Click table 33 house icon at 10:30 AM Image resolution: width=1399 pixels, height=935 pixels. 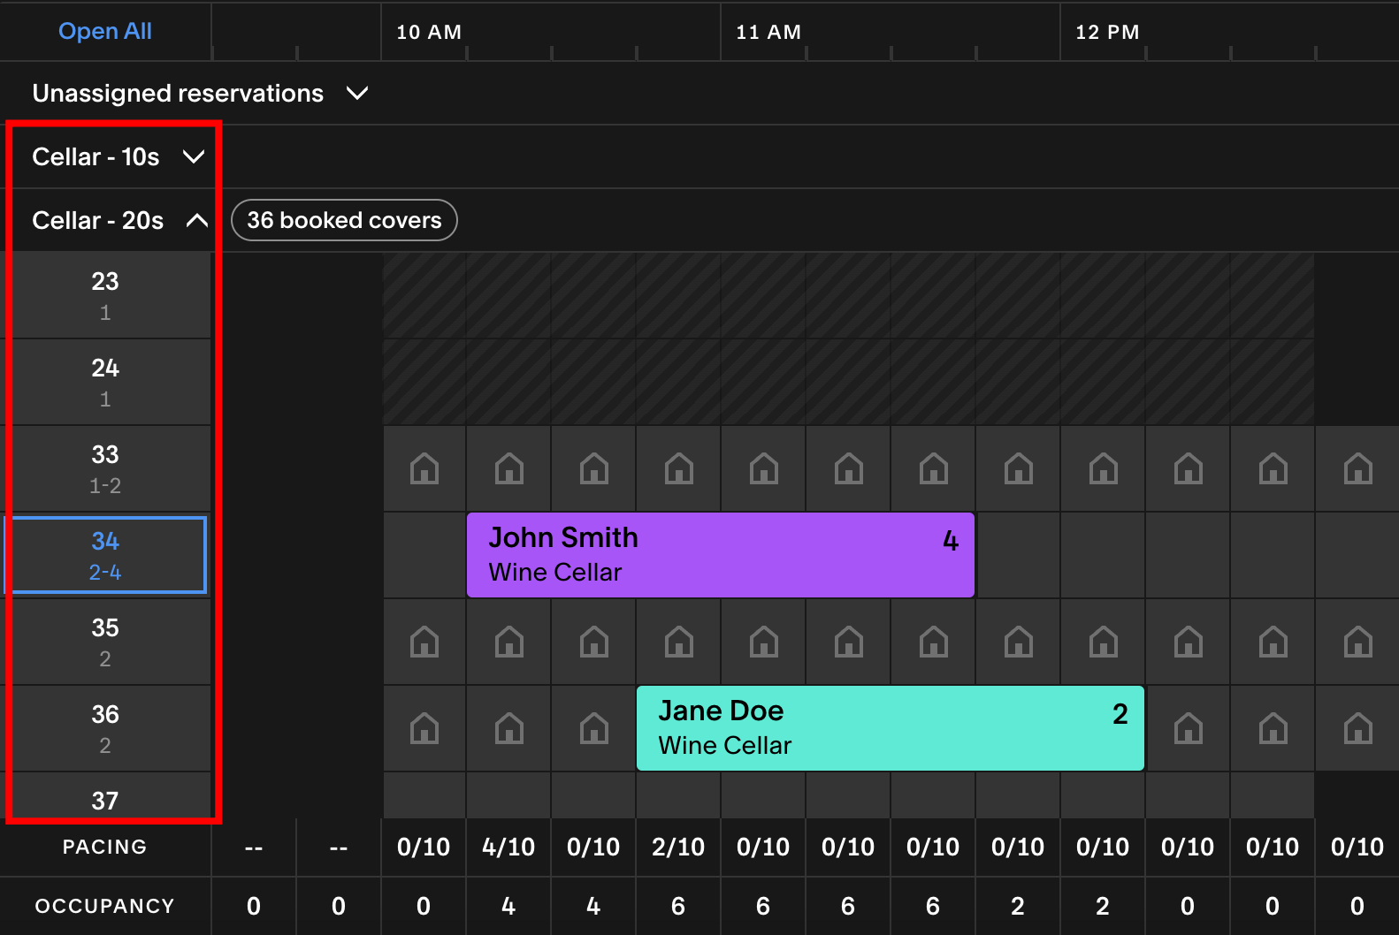(594, 468)
